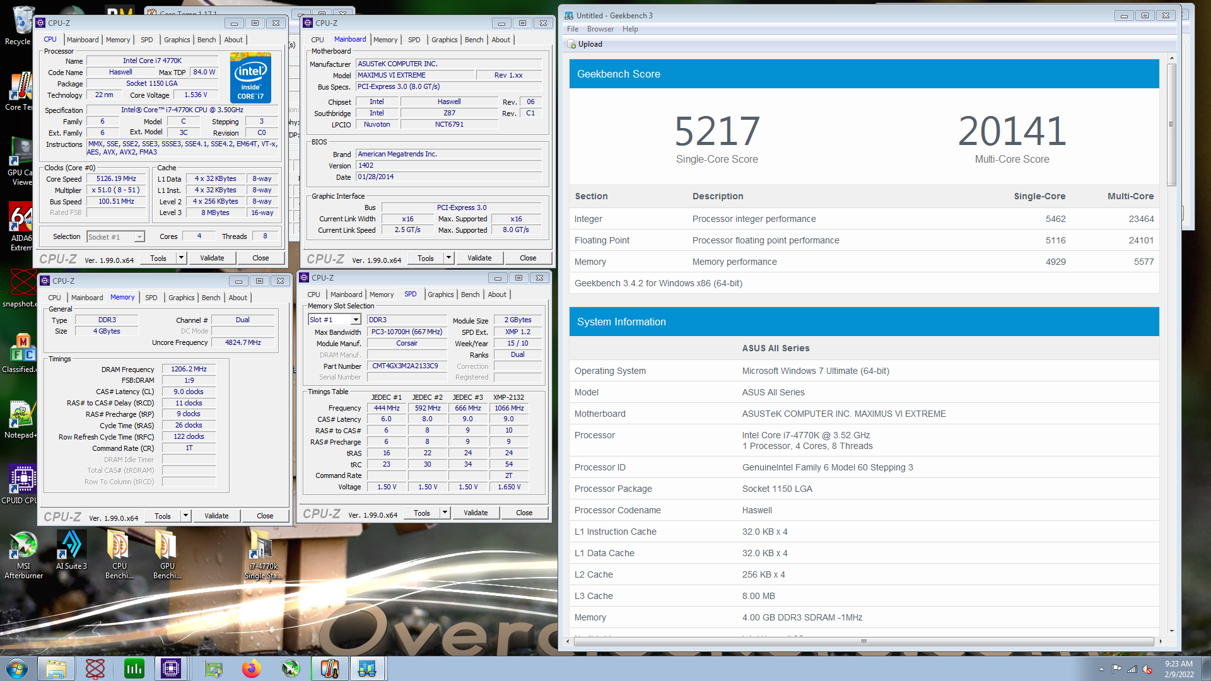Switch to CPU-Z from the taskbar

coord(171,668)
